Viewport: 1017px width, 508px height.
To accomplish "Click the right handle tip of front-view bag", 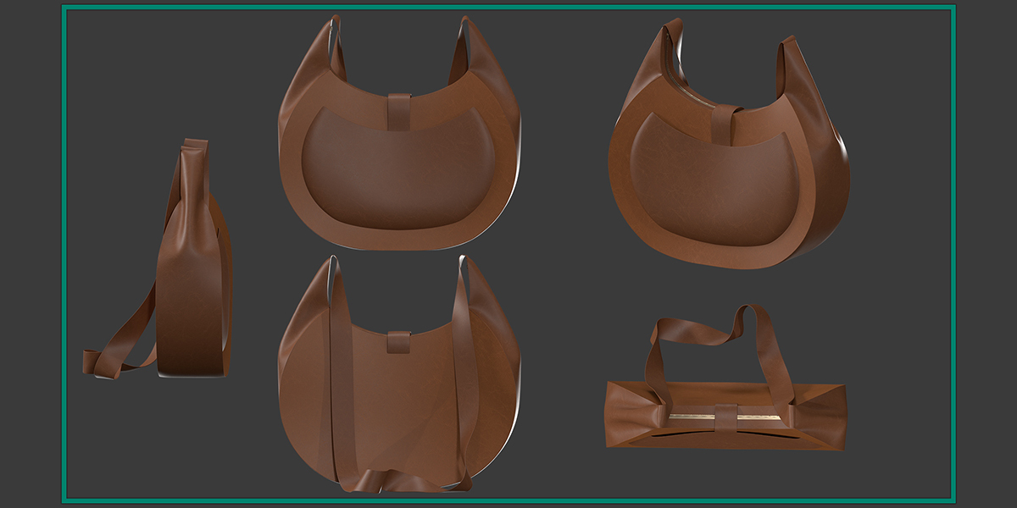I will pyautogui.click(x=464, y=38).
